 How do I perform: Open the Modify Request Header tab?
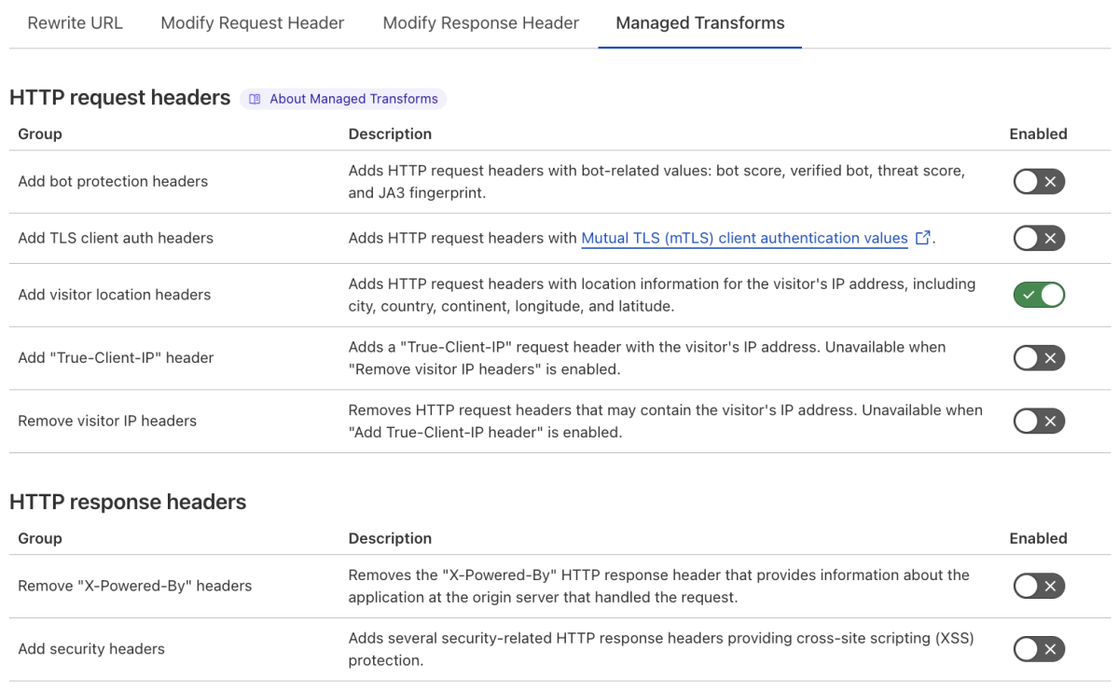[252, 22]
